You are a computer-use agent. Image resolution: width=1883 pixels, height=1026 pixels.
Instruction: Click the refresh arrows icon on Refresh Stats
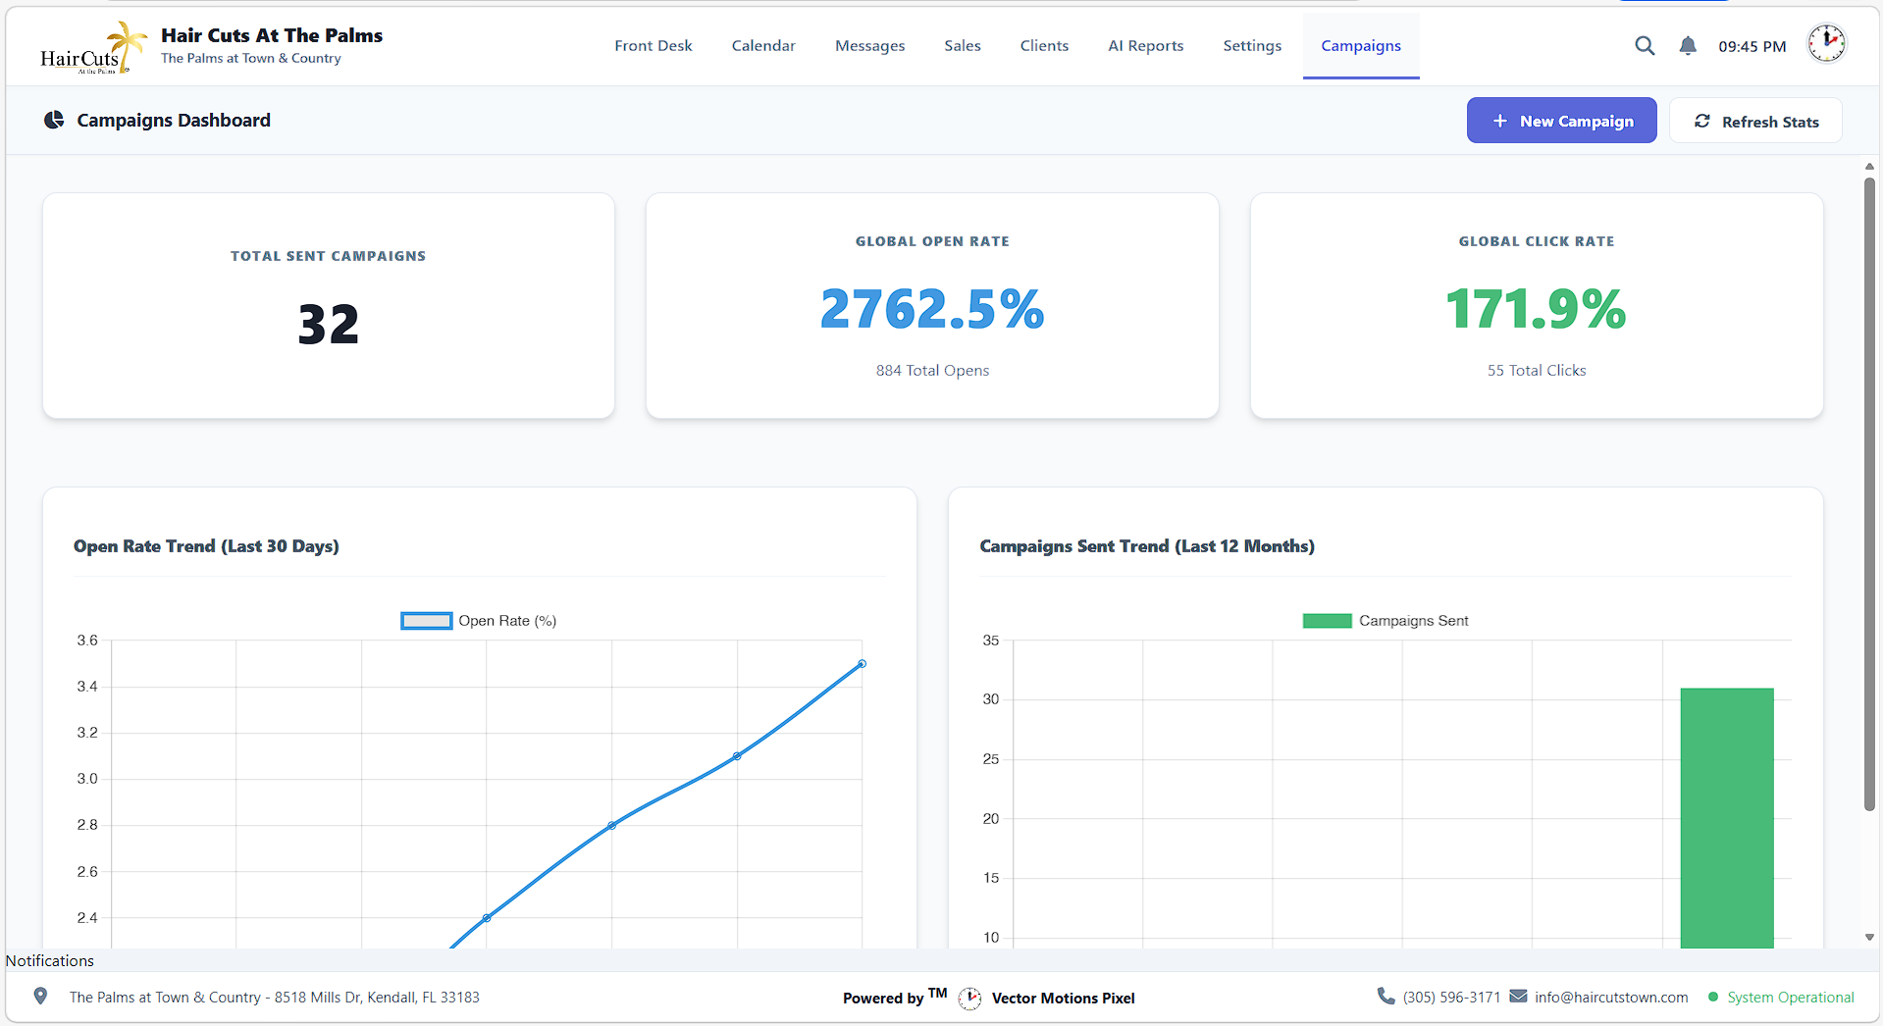pos(1704,120)
